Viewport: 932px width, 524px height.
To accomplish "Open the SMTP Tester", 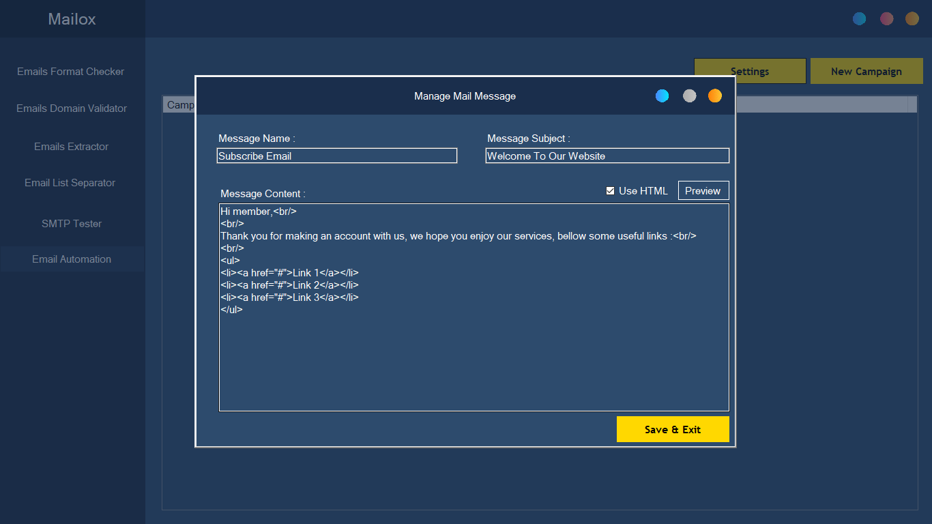I will pos(71,223).
